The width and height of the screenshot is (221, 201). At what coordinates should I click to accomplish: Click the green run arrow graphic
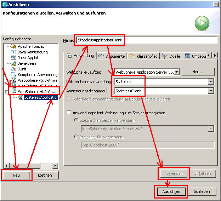[x=202, y=23]
